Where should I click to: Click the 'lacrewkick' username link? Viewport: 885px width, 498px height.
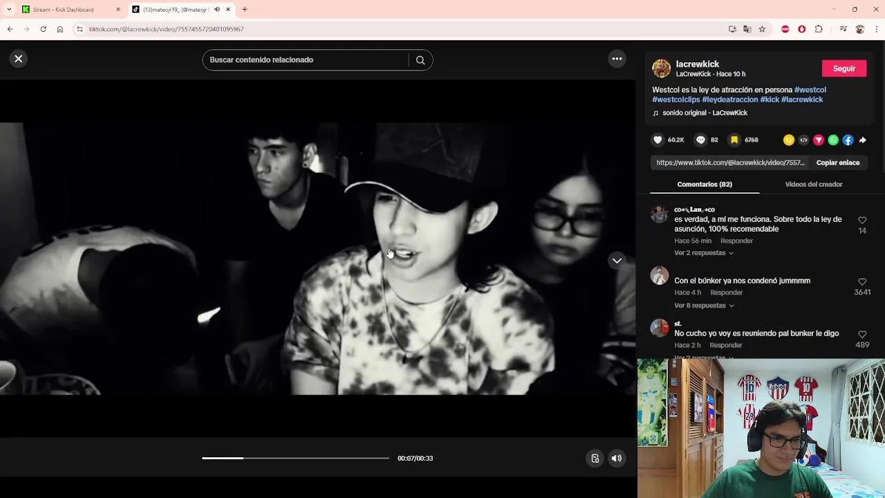[x=698, y=64]
